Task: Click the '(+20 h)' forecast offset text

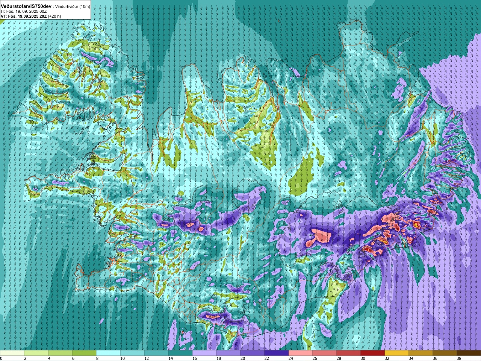Action: pyautogui.click(x=54, y=16)
